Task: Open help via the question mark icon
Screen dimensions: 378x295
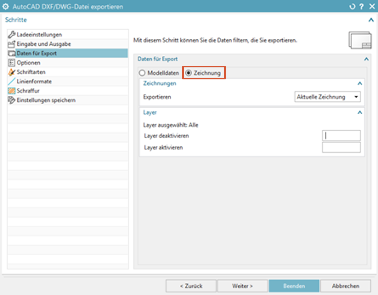Action: click(361, 7)
